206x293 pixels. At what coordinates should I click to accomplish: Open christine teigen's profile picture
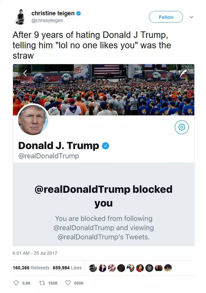tap(20, 17)
